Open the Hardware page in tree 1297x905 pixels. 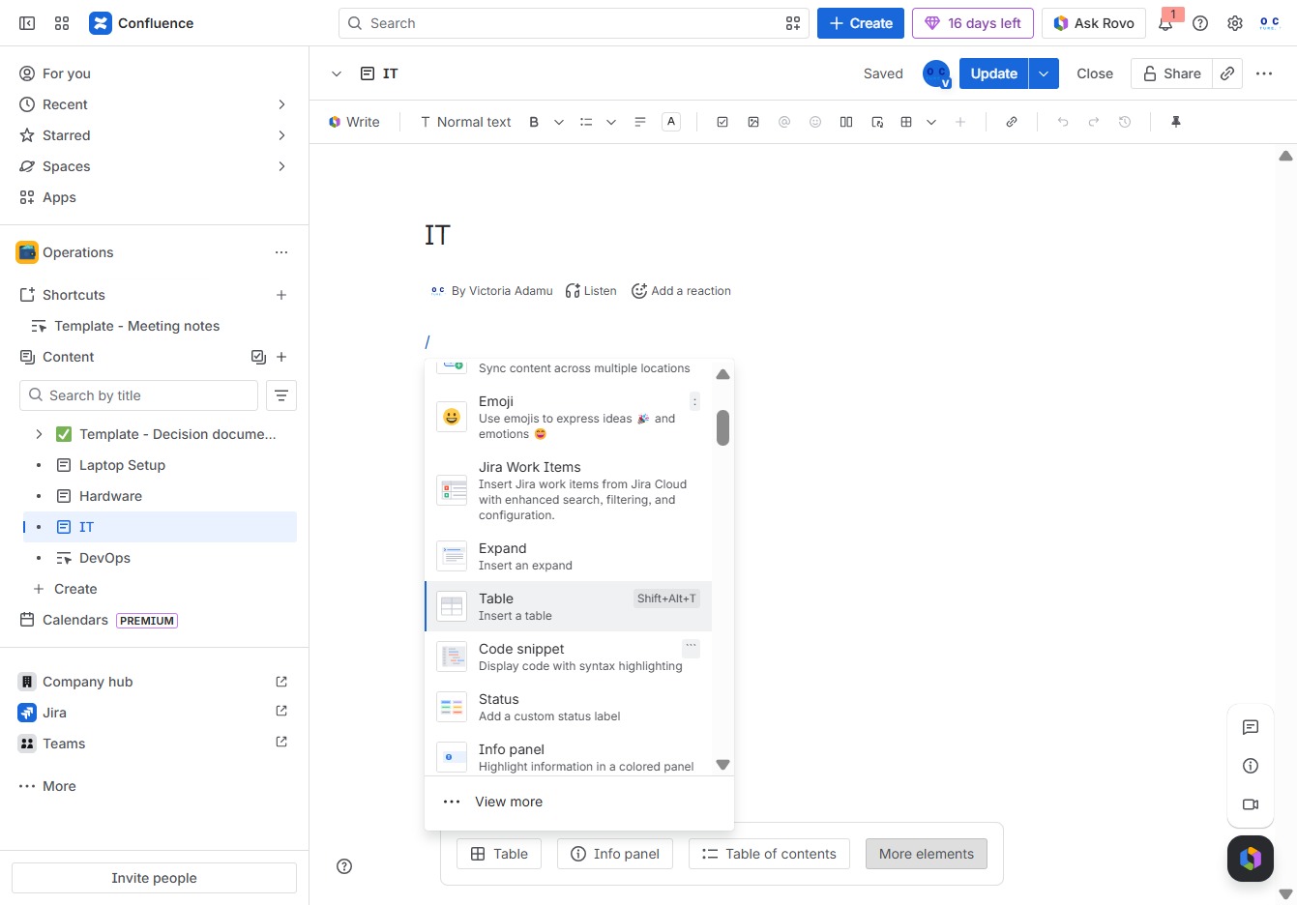[x=110, y=496]
